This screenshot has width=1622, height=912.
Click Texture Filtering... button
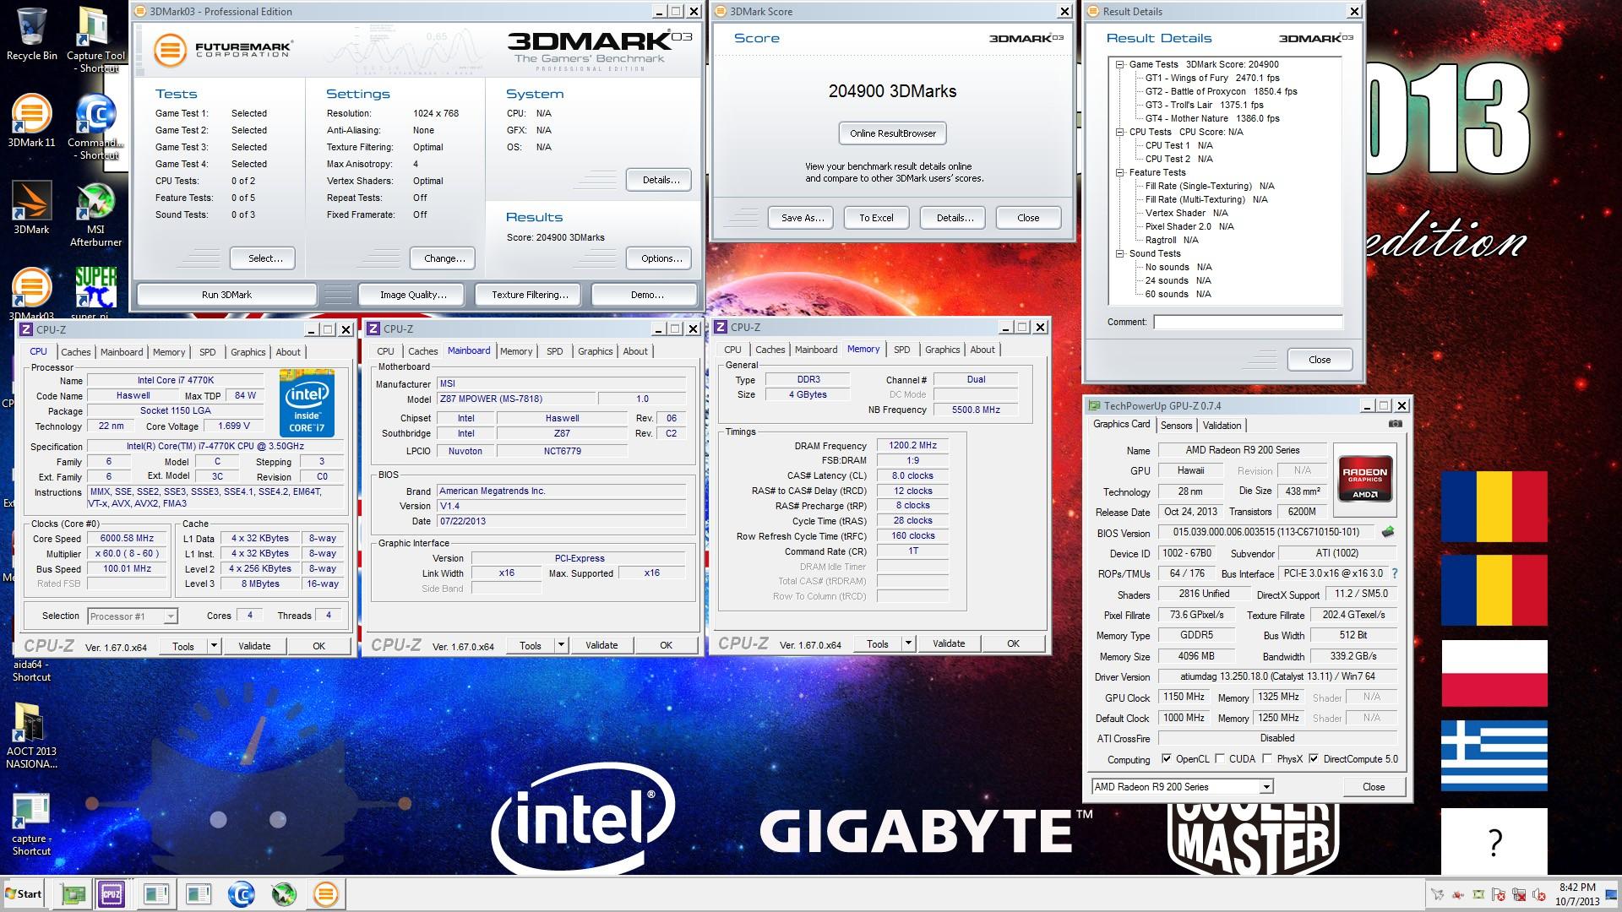[530, 295]
